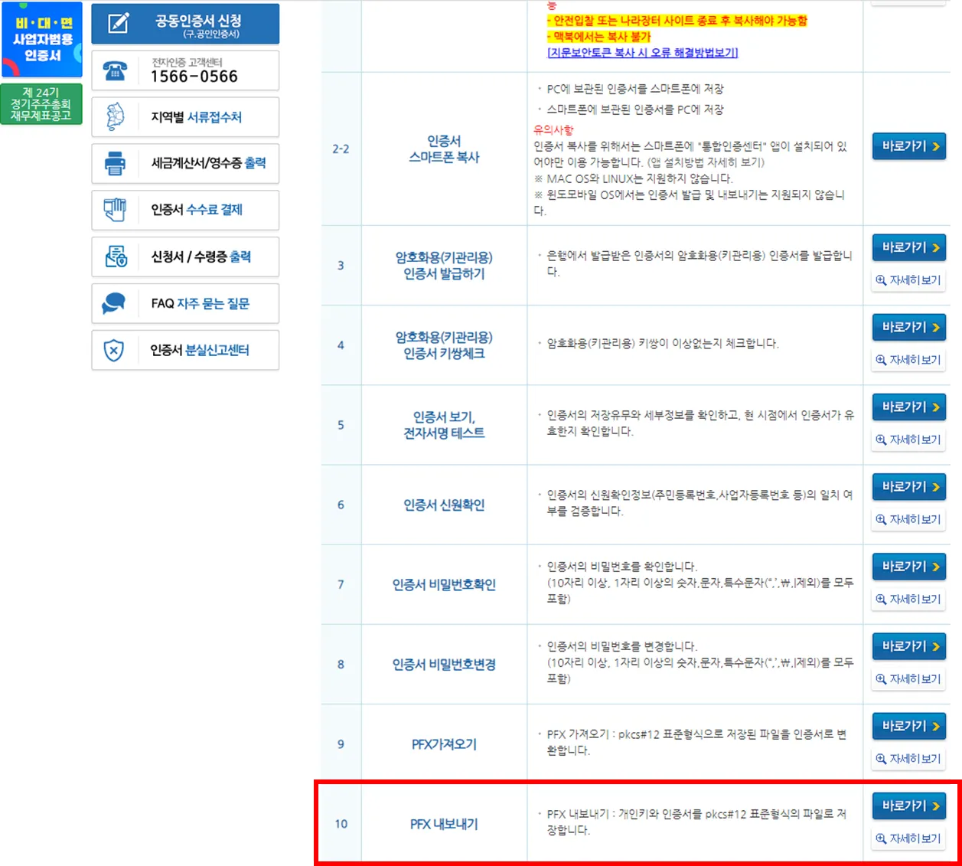Viewport: 962px width, 866px height.
Task: Open 세금계산서/영수증 출력 menu
Action: point(185,163)
